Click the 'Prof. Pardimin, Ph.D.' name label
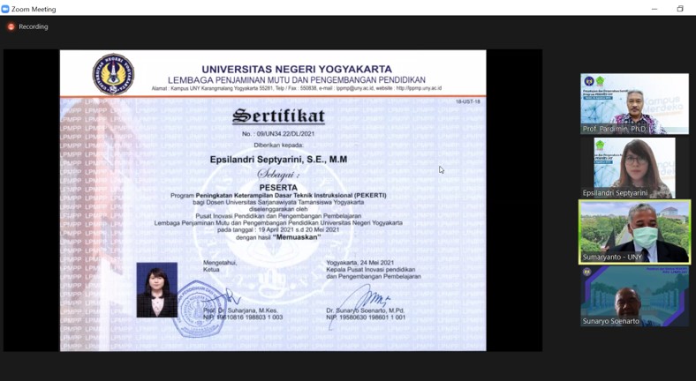 coord(615,129)
